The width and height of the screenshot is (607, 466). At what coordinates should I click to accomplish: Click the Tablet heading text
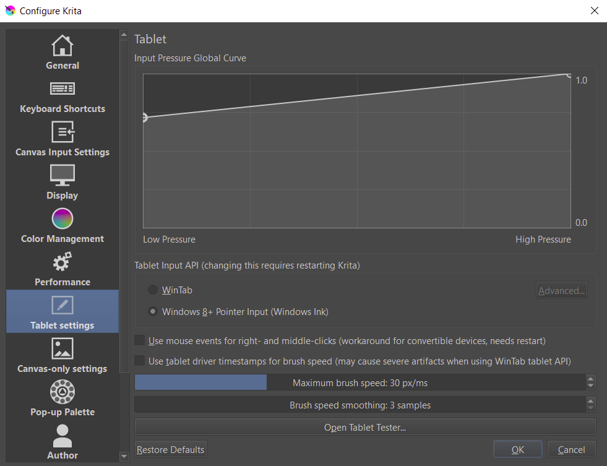coord(150,39)
